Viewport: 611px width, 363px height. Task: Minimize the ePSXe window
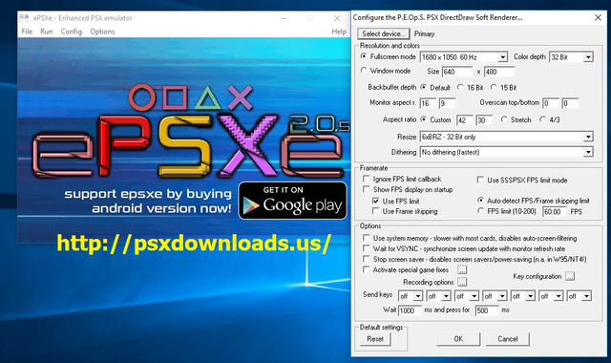284,18
